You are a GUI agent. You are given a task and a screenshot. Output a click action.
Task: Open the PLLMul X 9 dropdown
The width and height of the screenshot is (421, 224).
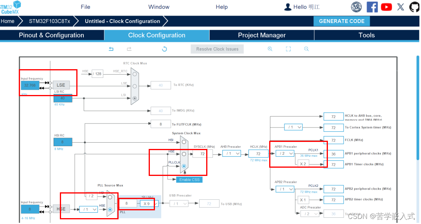[149, 204]
